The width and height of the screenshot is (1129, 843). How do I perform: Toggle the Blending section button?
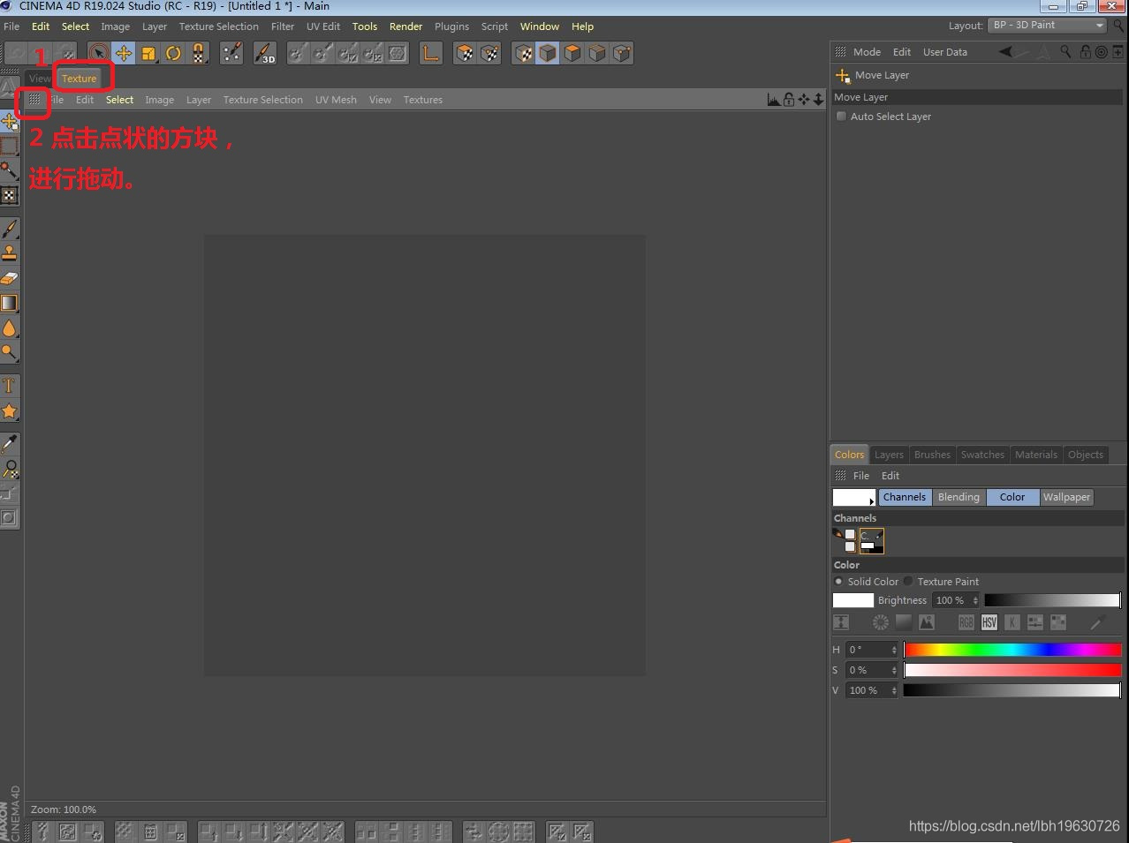click(x=959, y=497)
